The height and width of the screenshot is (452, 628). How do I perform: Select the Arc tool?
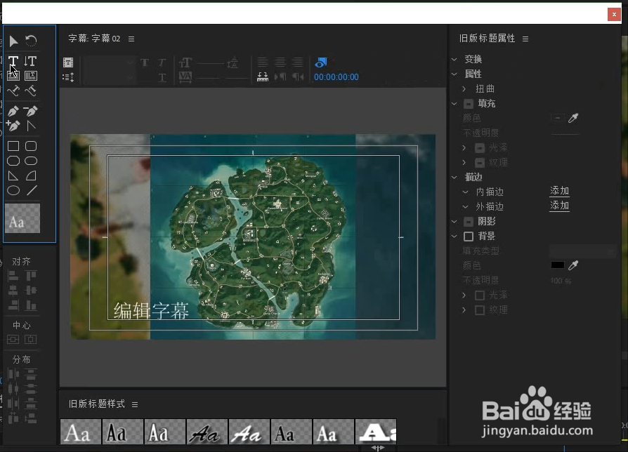pyautogui.click(x=31, y=175)
